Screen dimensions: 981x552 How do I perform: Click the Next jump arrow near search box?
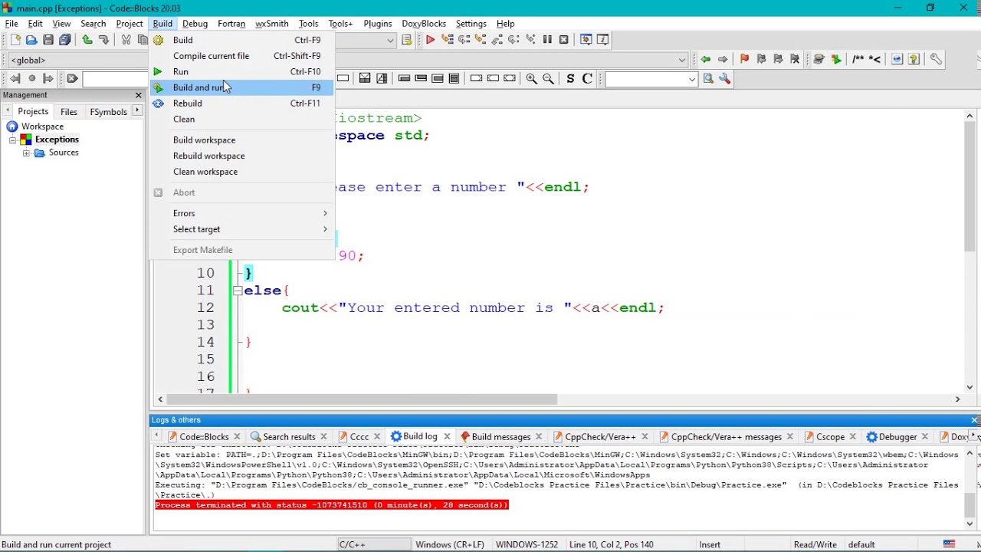tap(48, 78)
